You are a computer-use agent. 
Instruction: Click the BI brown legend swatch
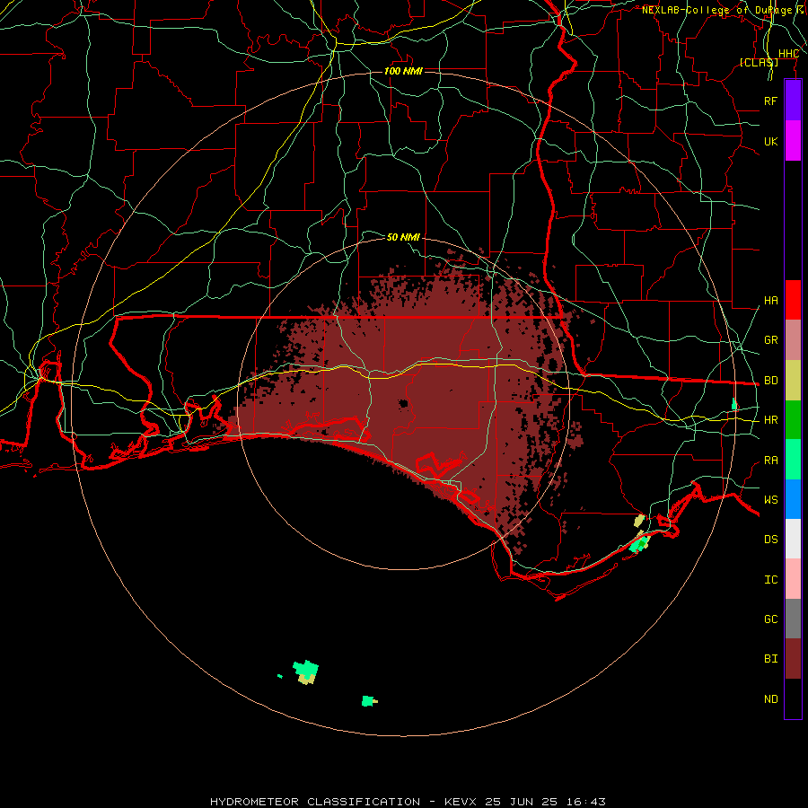(x=793, y=659)
